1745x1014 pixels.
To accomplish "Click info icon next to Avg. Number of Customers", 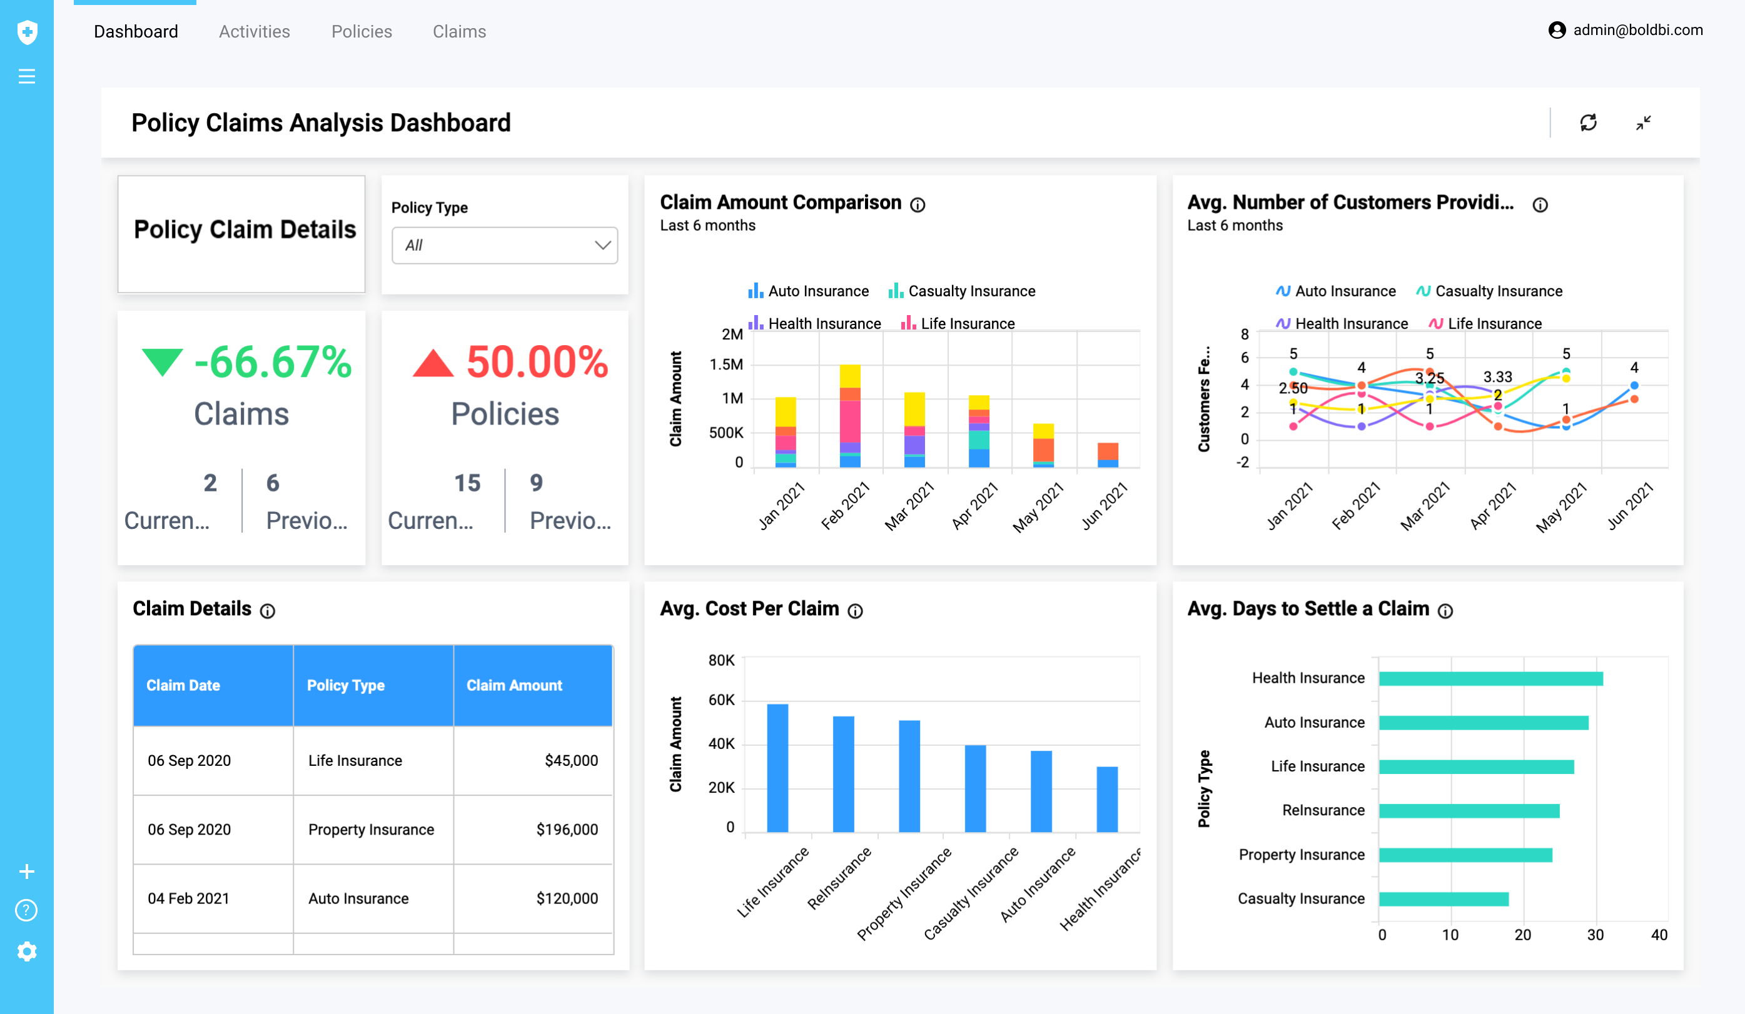I will (x=1539, y=205).
